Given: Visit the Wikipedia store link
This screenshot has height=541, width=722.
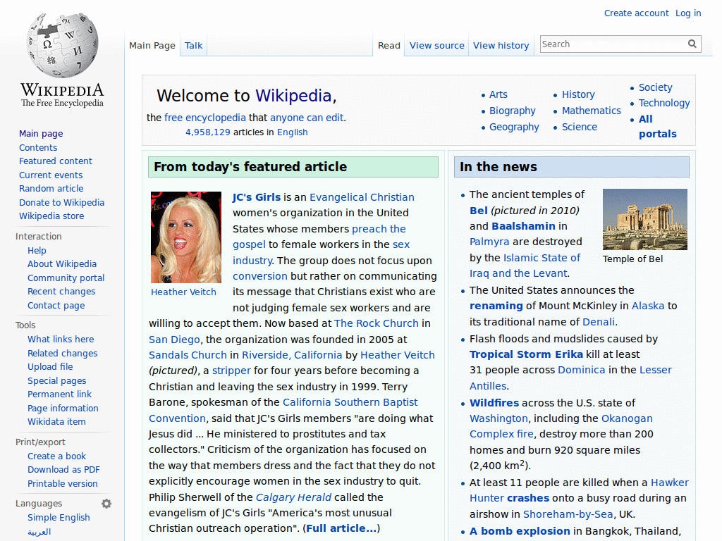Looking at the screenshot, I should point(51,216).
